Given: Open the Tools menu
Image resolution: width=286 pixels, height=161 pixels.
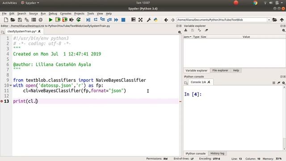Looking at the screenshot, I should pyautogui.click(x=90, y=13).
